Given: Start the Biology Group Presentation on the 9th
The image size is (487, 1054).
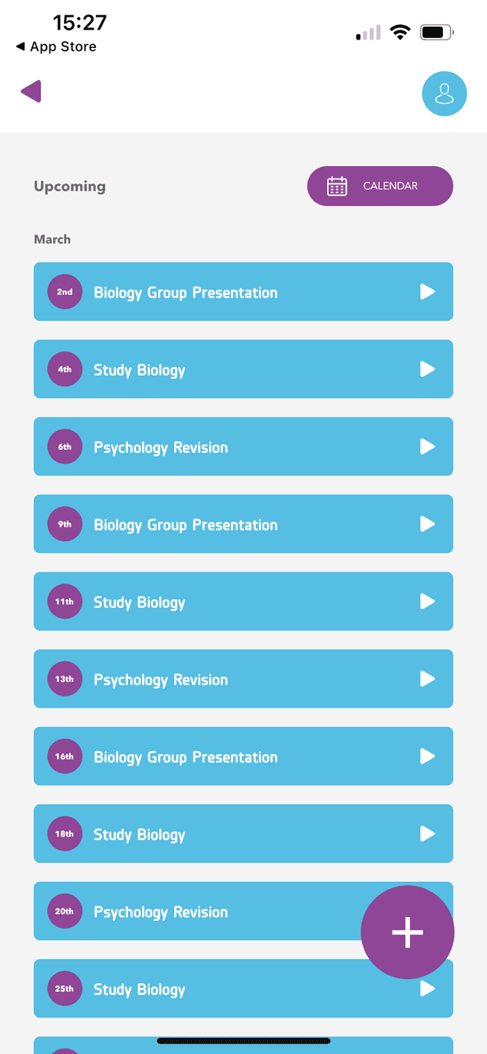Looking at the screenshot, I should pyautogui.click(x=427, y=524).
